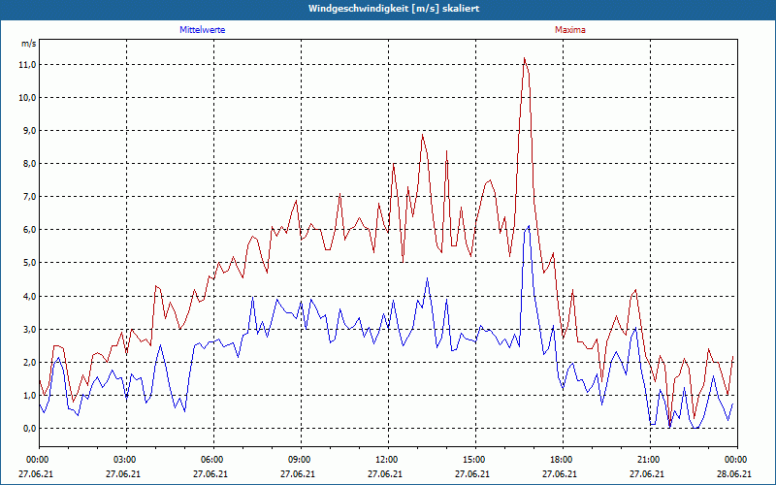Viewport: 776px width, 485px height.
Task: Click the 9,0 y-axis value
Action: (29, 131)
